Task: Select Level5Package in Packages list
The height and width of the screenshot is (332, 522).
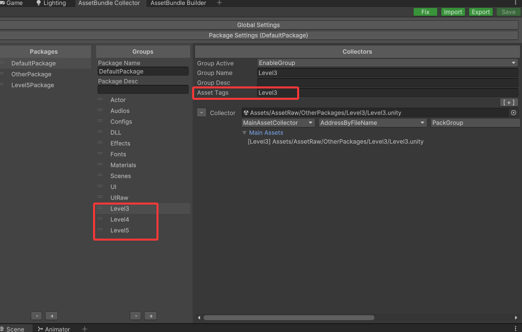Action: tap(45, 85)
